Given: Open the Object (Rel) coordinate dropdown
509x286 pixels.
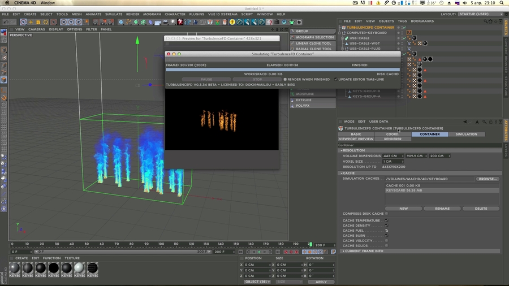Looking at the screenshot, I should (x=257, y=281).
